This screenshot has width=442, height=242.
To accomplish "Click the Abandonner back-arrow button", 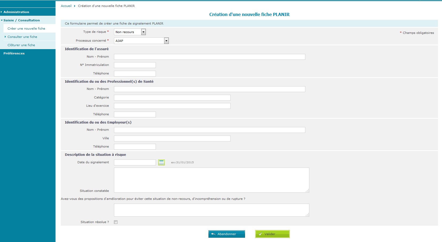I will click(227, 234).
